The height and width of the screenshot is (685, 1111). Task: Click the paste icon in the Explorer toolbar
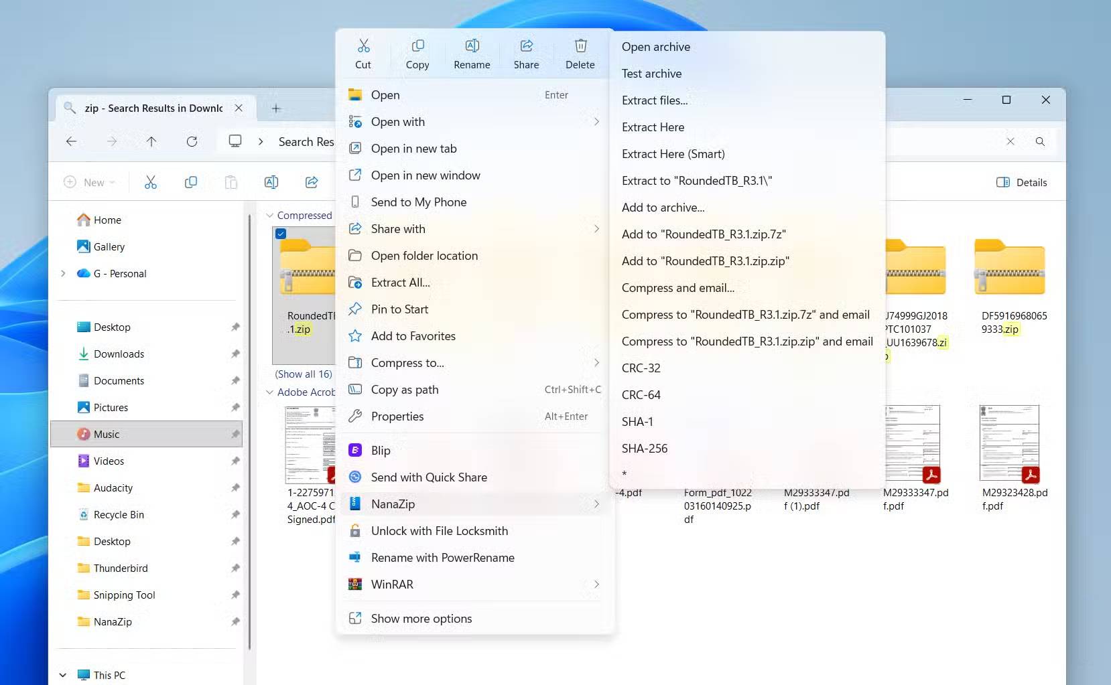click(x=231, y=181)
